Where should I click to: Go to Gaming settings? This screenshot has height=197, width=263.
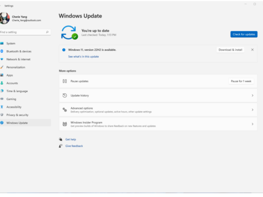[x=25, y=99]
